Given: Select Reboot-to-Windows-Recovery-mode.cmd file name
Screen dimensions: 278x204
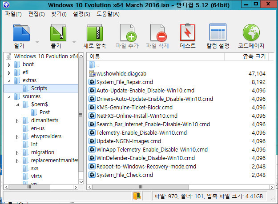Looking at the screenshot, I should (146, 167).
